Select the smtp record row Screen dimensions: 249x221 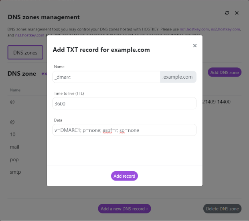pos(16,172)
